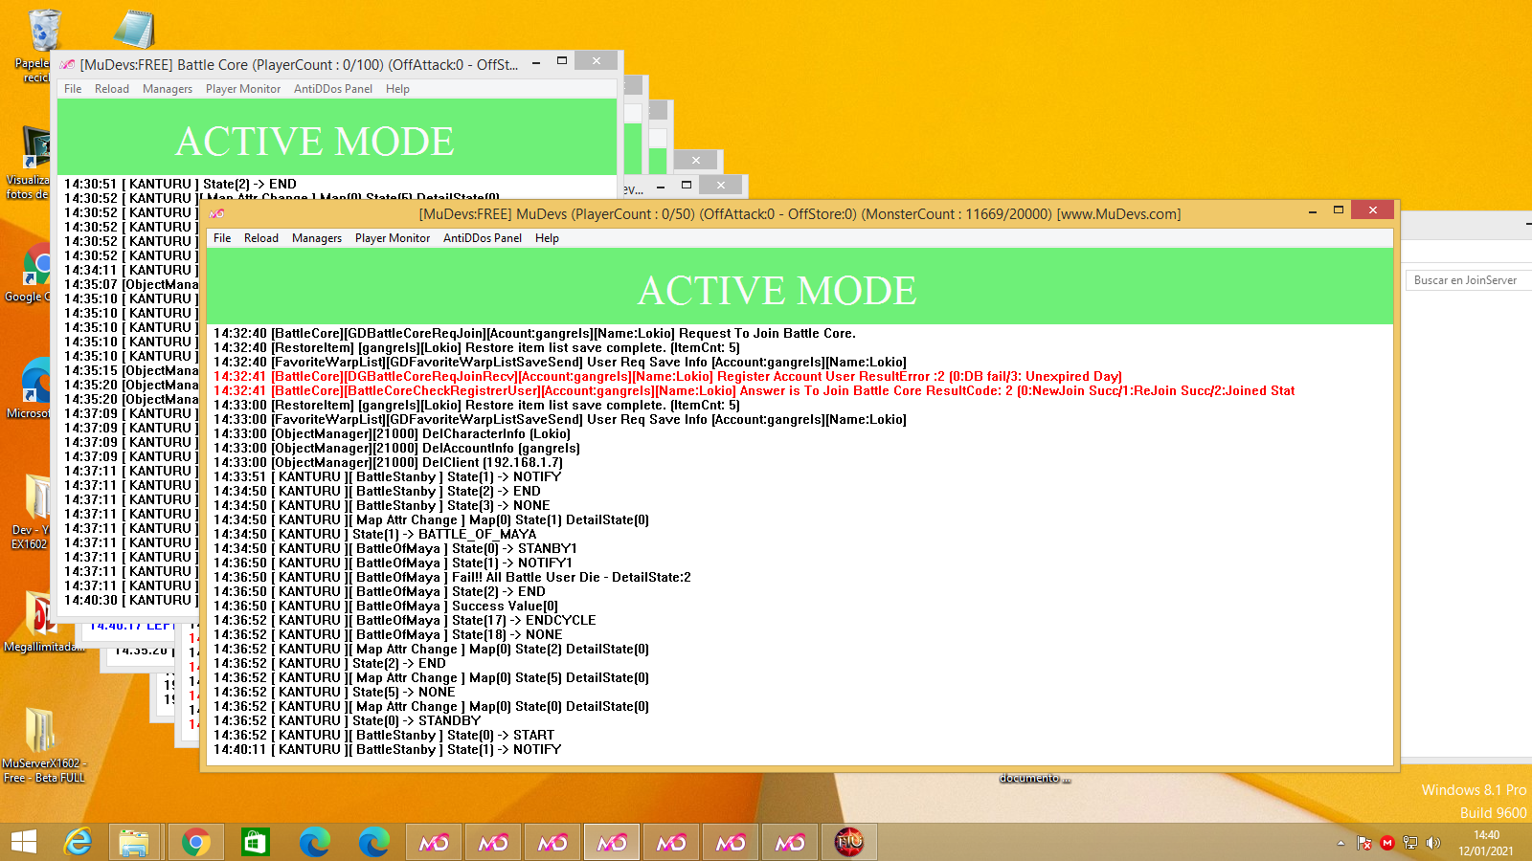This screenshot has height=861, width=1532.
Task: Launch Google Chrome from the taskbar
Action: click(196, 842)
